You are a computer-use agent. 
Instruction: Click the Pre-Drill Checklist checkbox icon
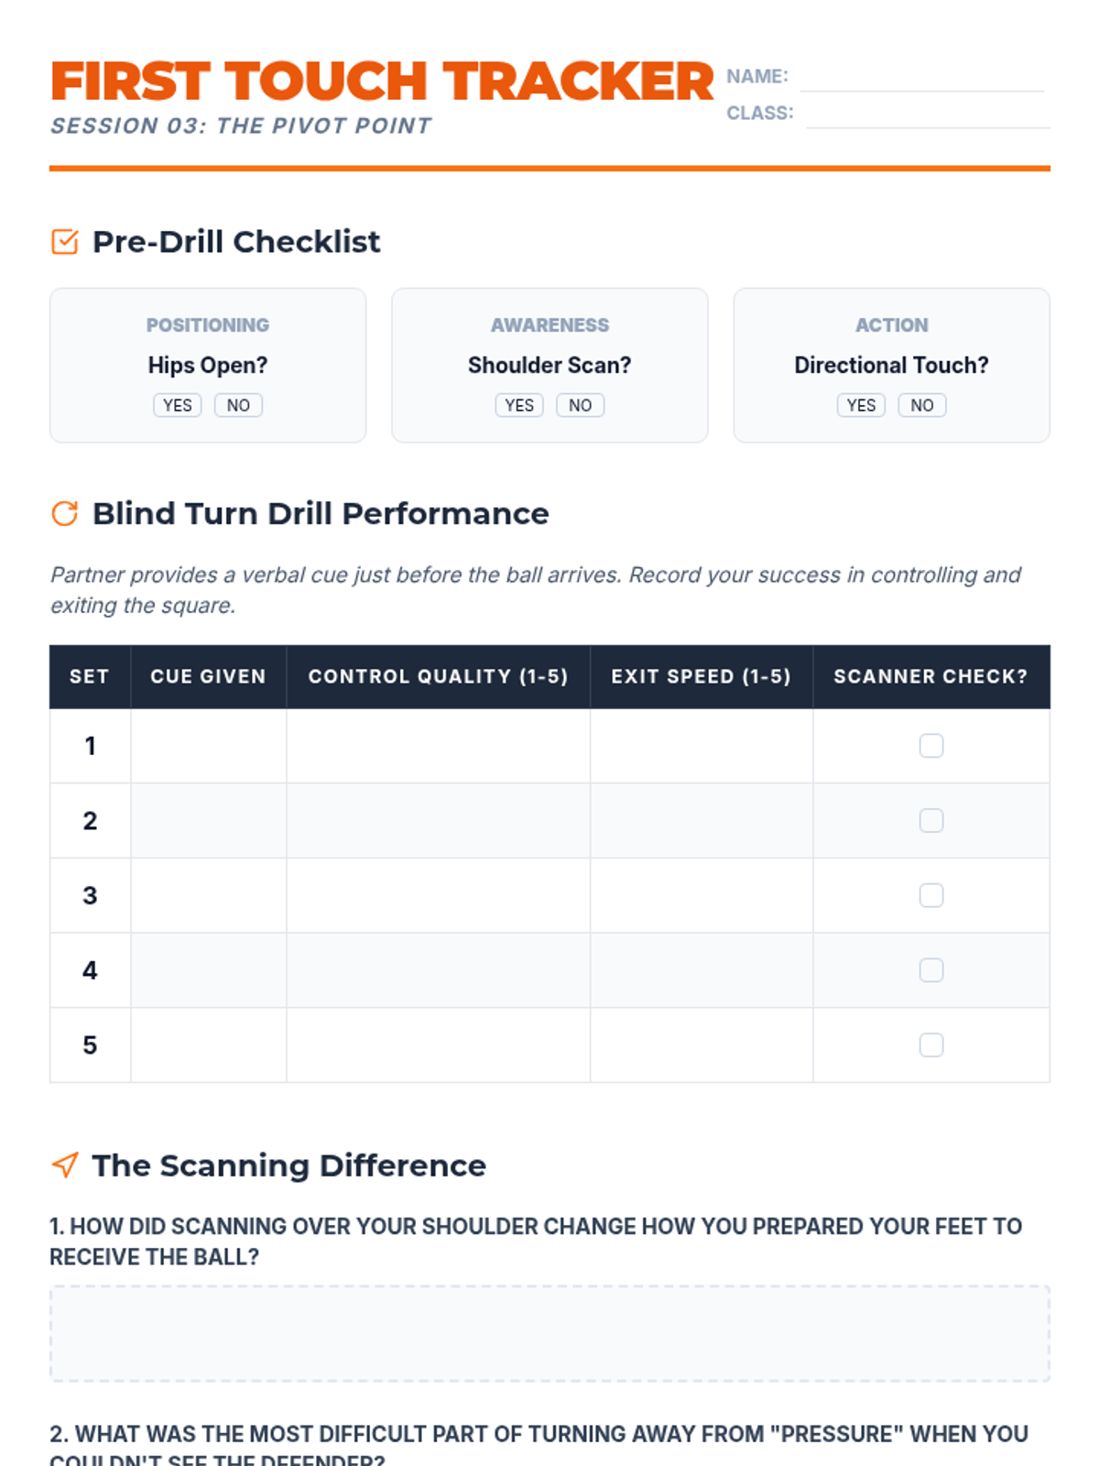coord(64,242)
